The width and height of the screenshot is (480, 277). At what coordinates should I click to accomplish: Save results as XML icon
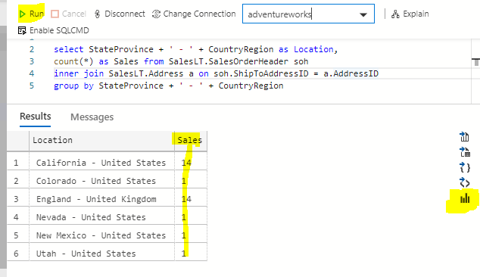465,183
